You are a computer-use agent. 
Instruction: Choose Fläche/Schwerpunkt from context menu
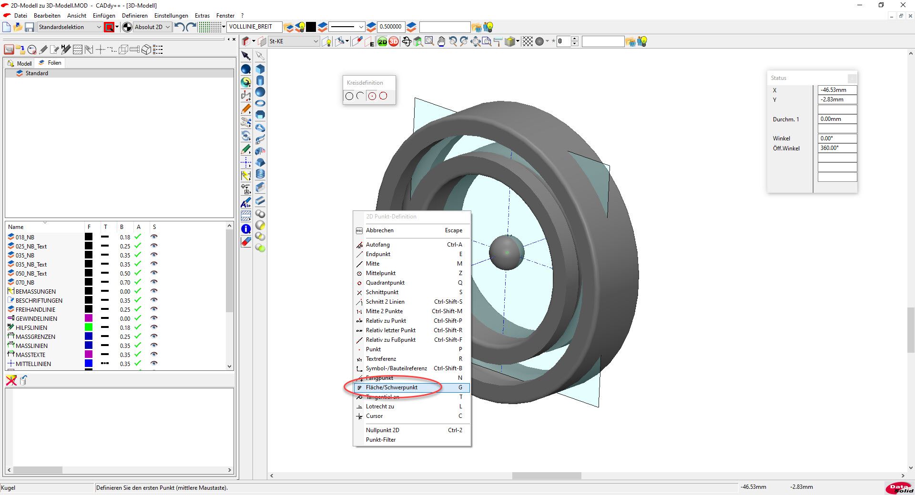391,387
